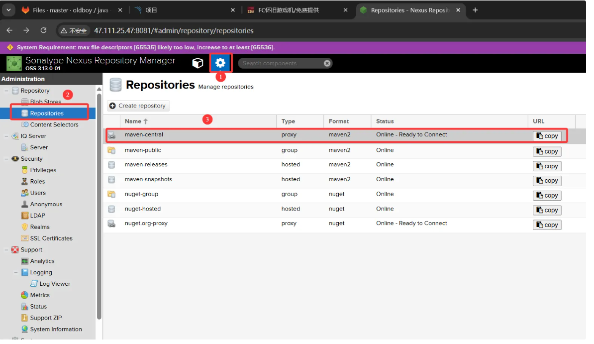Open the Browse server contents cube icon
The height and width of the screenshot is (344, 594).
(x=198, y=63)
